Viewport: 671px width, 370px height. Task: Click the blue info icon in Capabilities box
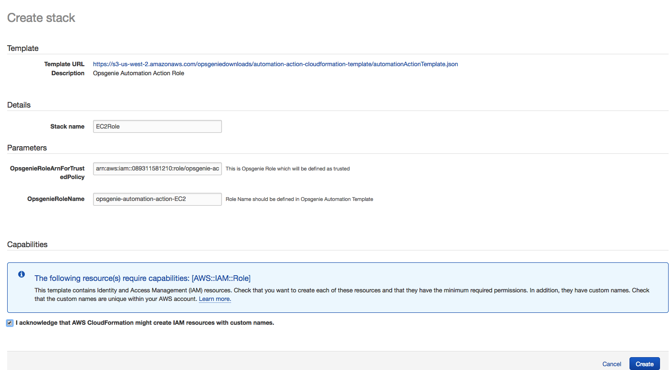coord(21,274)
